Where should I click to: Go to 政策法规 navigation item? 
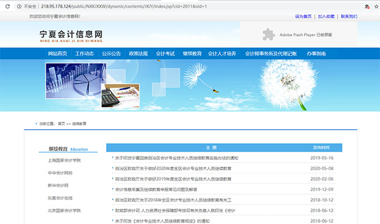click(x=138, y=53)
